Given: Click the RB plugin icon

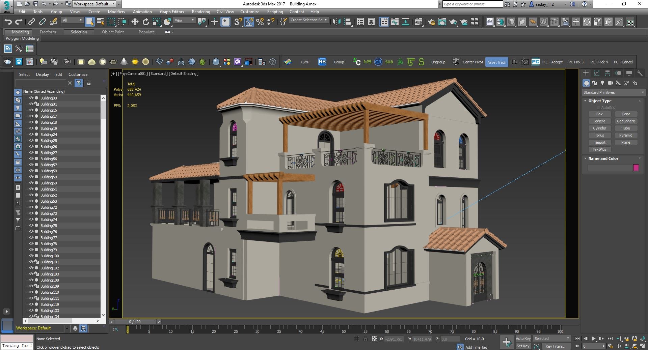Looking at the screenshot, I should (322, 62).
